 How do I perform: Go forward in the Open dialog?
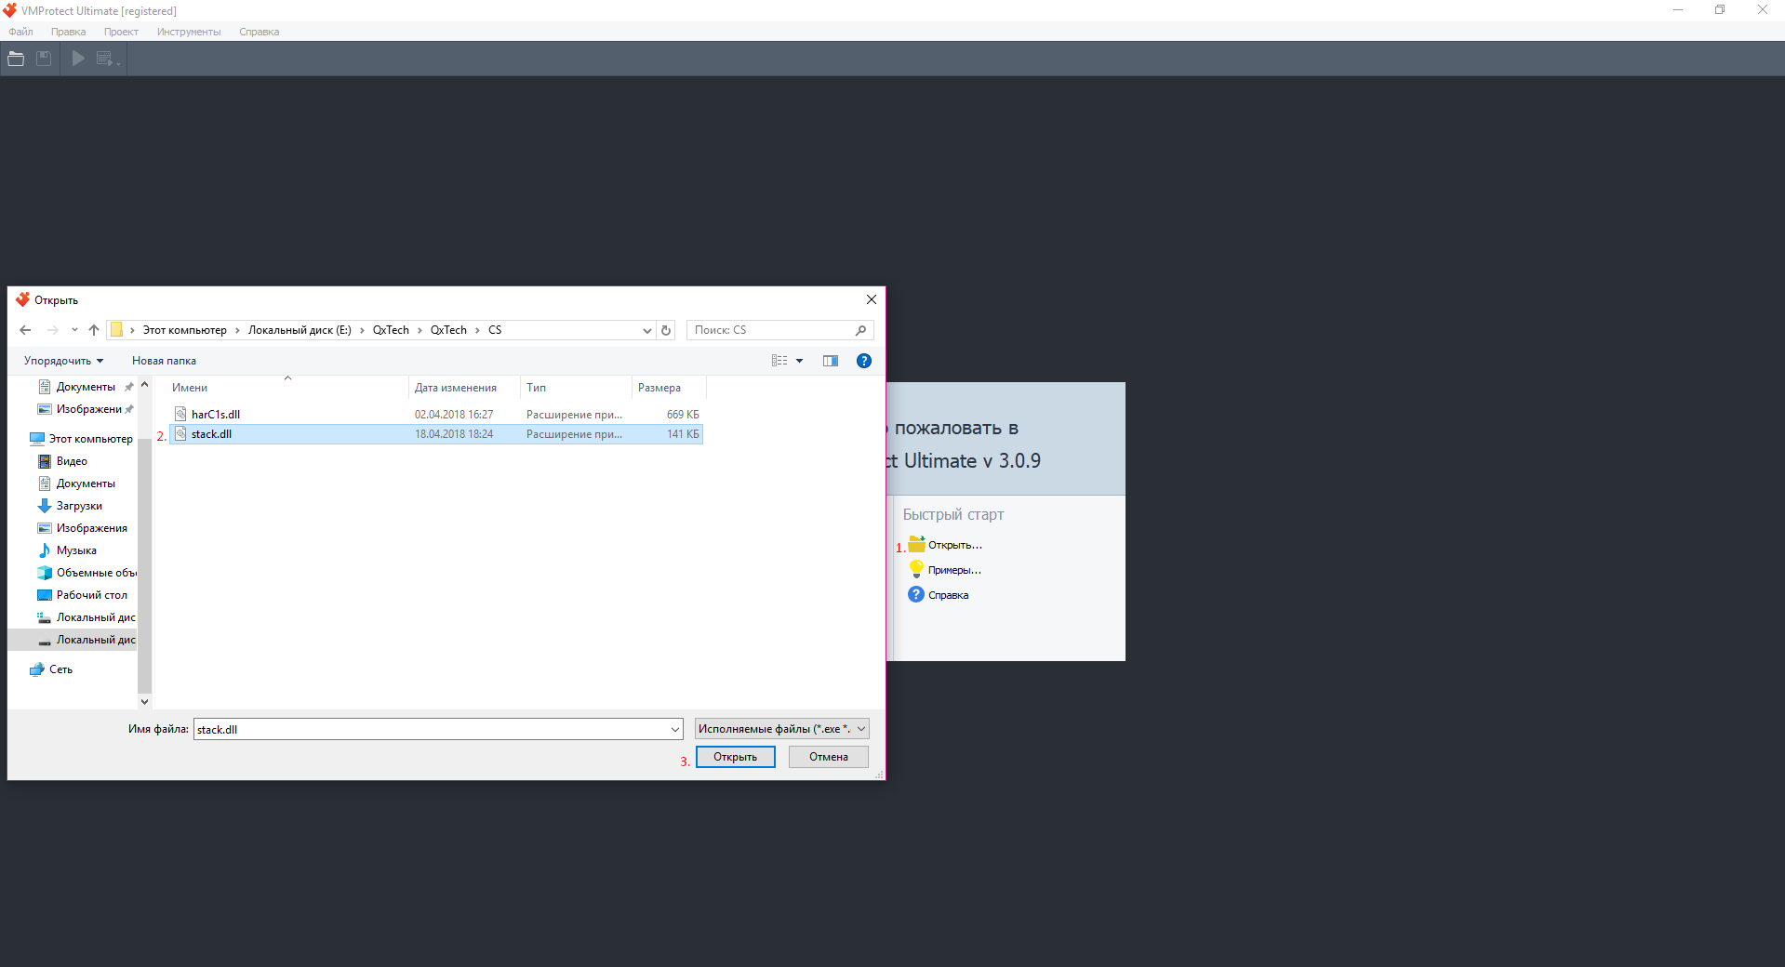pyautogui.click(x=52, y=330)
